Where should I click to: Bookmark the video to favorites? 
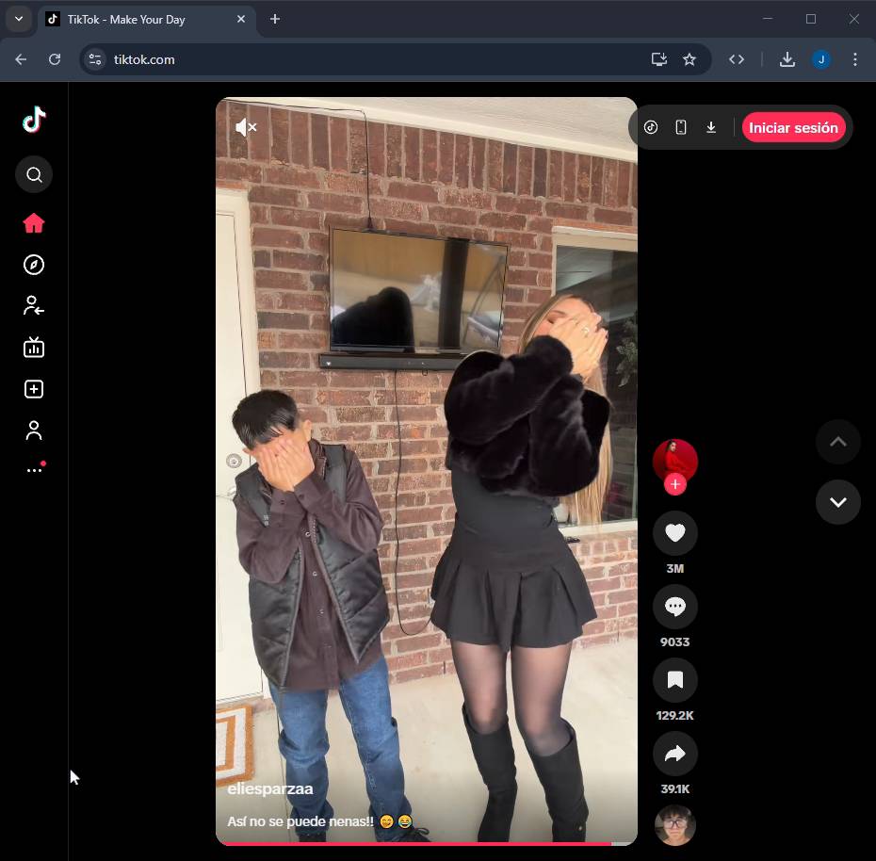pyautogui.click(x=674, y=680)
